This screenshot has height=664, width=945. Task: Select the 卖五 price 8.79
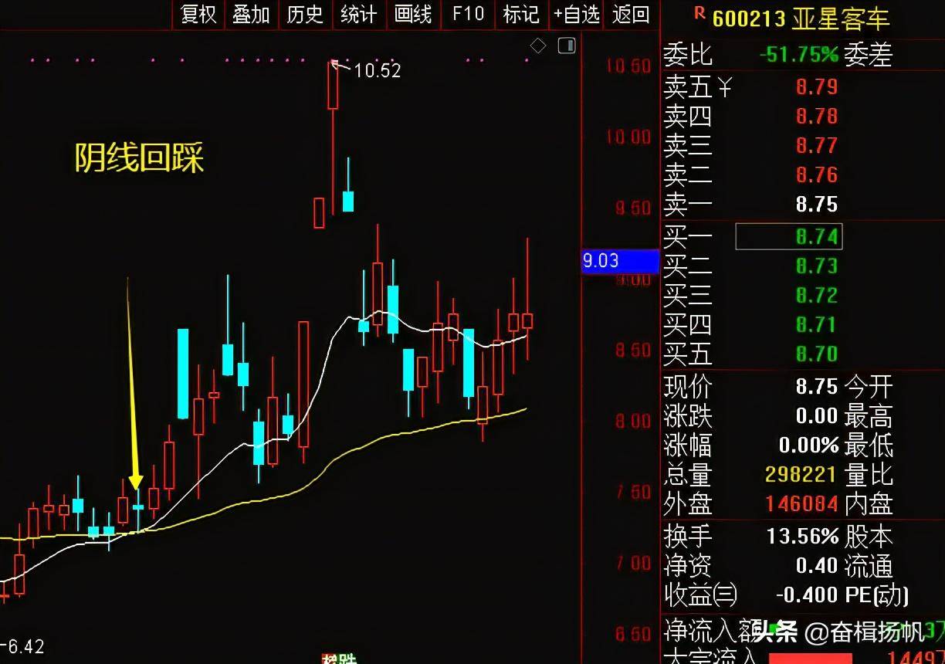click(817, 86)
